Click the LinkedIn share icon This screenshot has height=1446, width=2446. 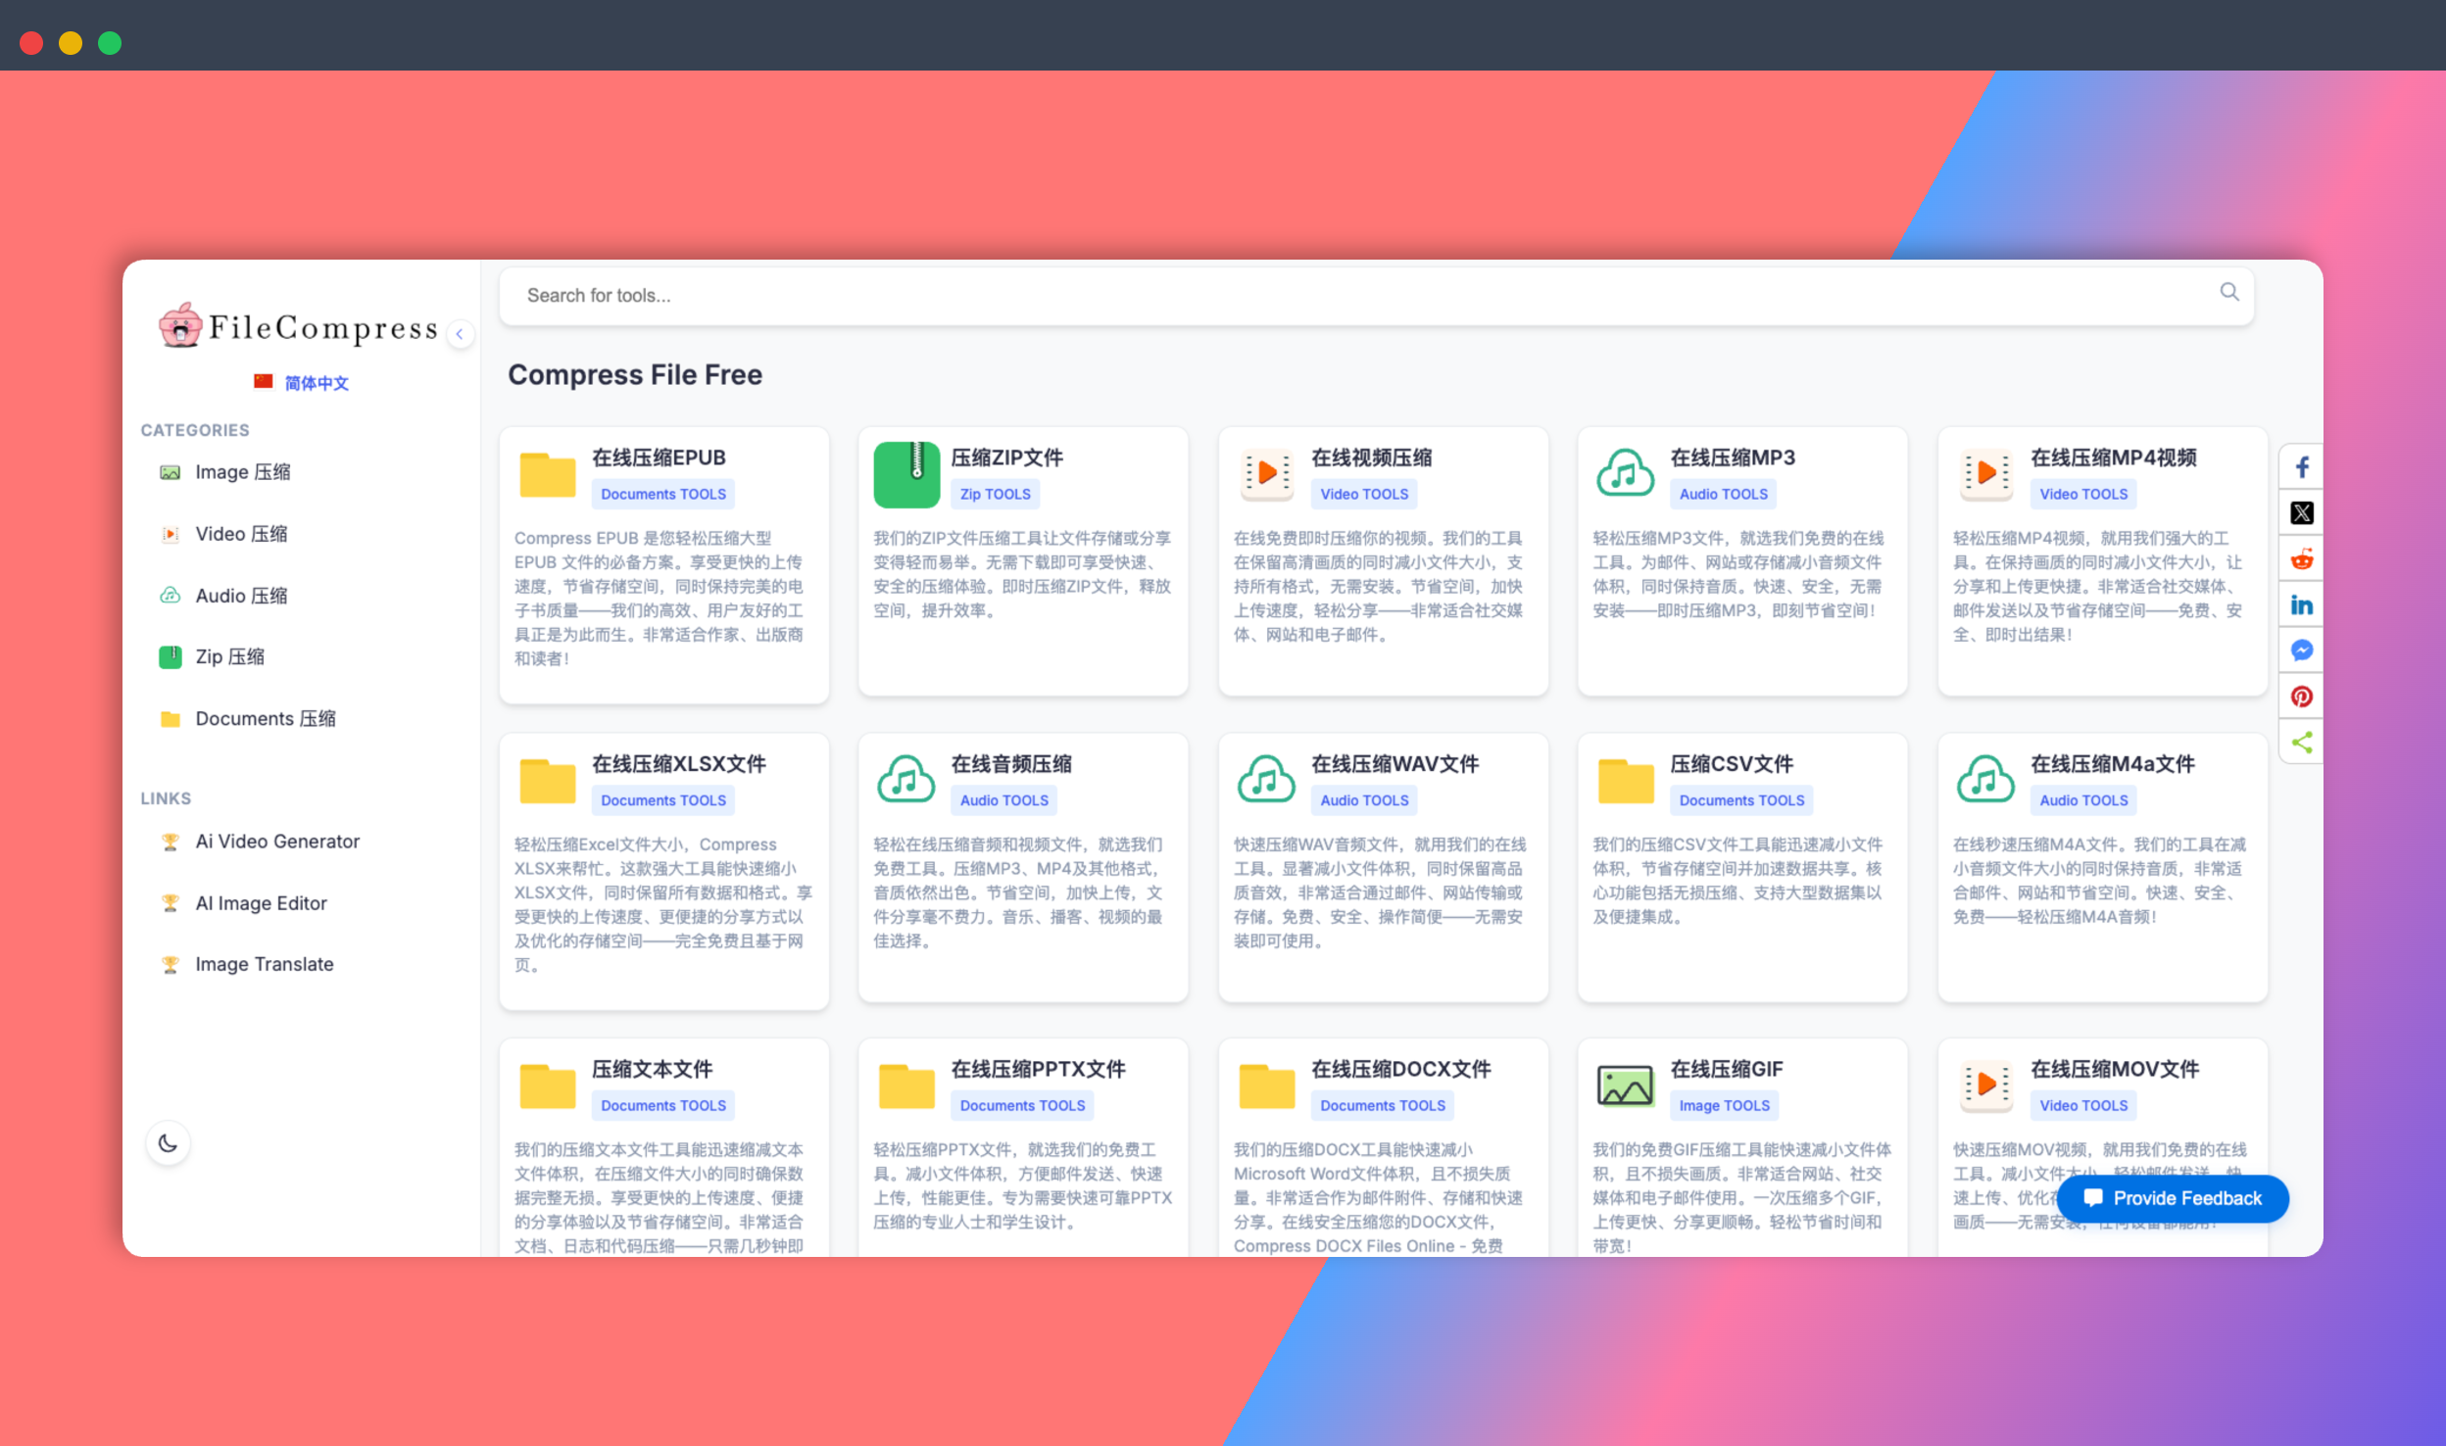pos(2302,604)
